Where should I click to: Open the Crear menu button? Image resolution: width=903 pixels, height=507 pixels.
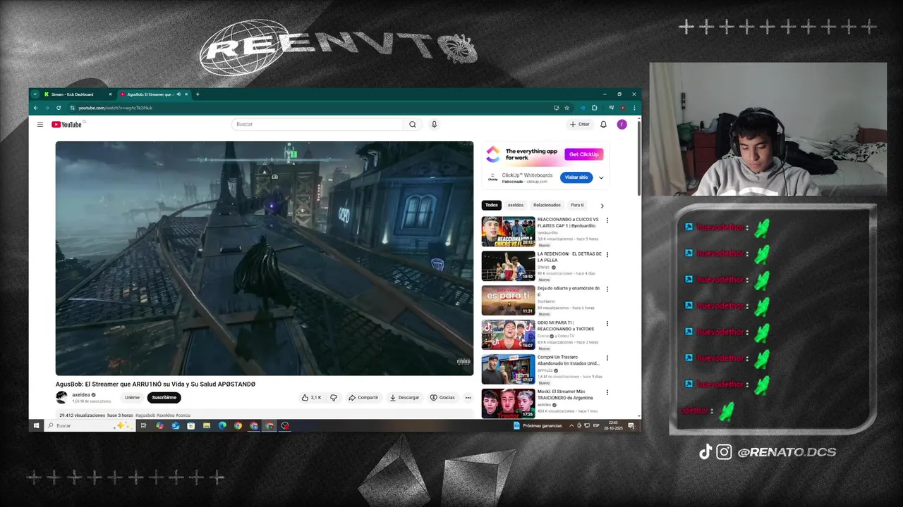tap(580, 125)
